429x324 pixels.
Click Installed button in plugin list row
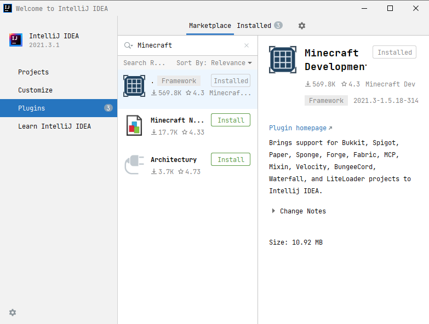point(231,80)
